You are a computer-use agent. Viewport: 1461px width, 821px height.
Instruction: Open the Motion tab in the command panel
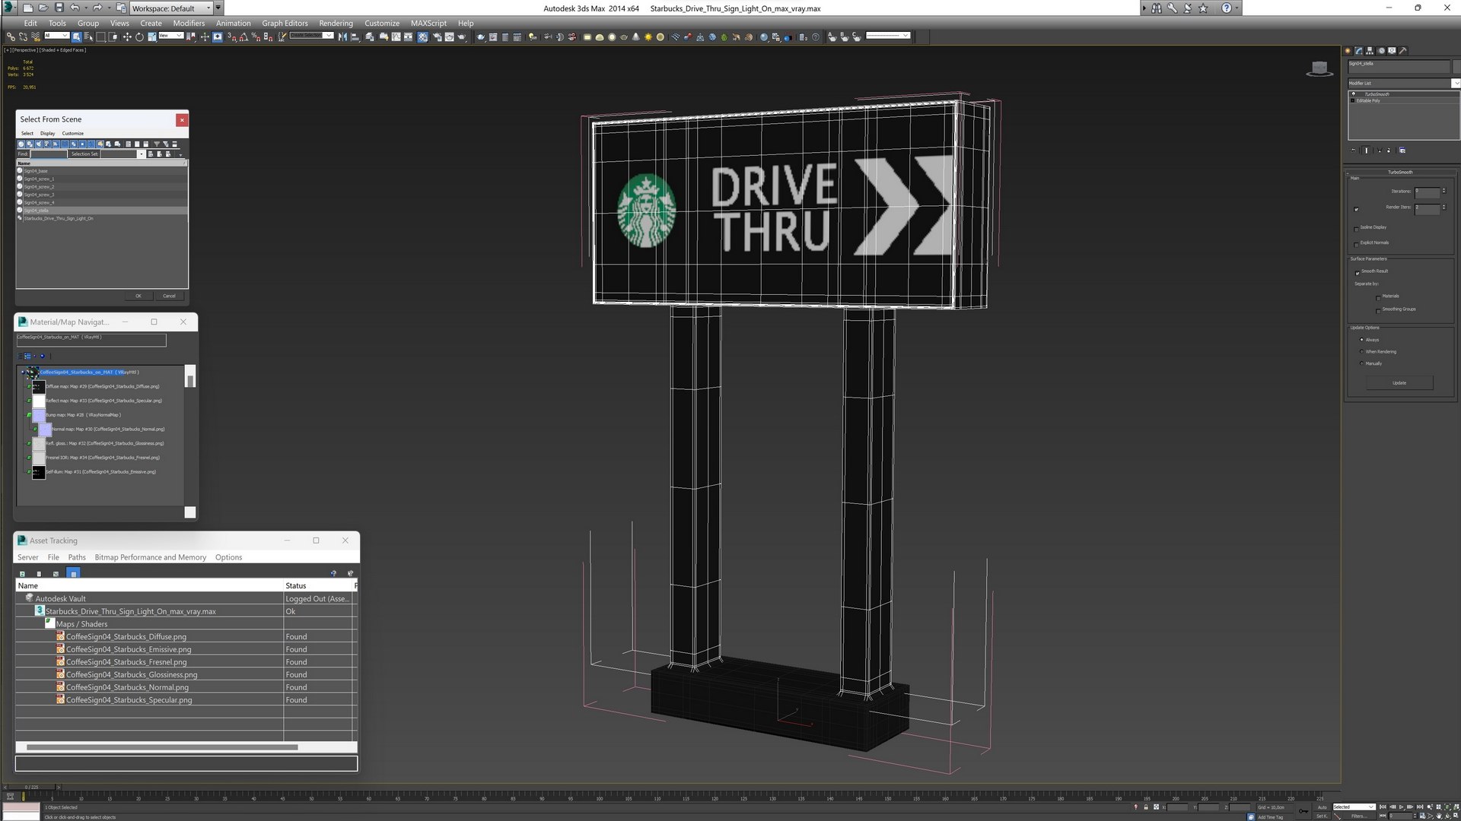[x=1381, y=51]
